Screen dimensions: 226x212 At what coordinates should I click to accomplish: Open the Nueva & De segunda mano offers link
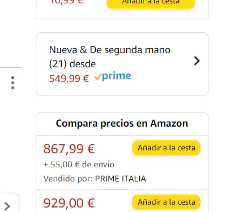(110, 57)
